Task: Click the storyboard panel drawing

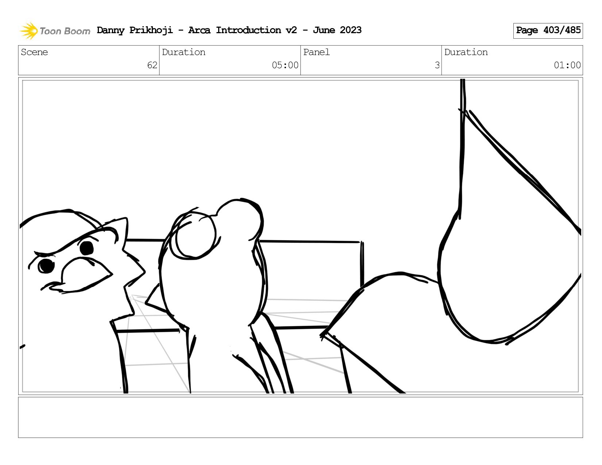Action: pyautogui.click(x=300, y=236)
